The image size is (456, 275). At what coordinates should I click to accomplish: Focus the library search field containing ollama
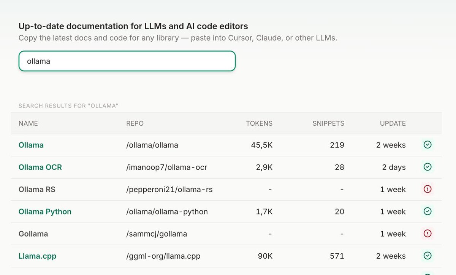point(127,61)
